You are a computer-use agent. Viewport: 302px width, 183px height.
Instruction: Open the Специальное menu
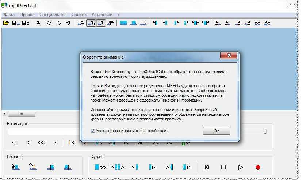[53, 15]
